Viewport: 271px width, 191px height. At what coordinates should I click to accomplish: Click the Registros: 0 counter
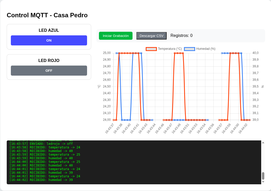point(181,36)
